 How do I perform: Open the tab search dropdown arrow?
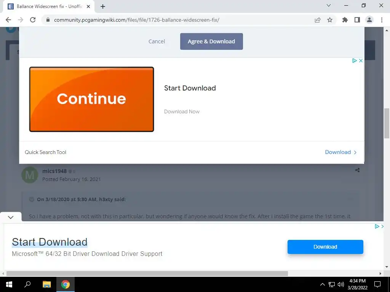click(329, 5)
